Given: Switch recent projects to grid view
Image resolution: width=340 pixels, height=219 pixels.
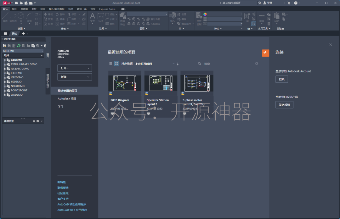Looking at the screenshot, I should 117,64.
